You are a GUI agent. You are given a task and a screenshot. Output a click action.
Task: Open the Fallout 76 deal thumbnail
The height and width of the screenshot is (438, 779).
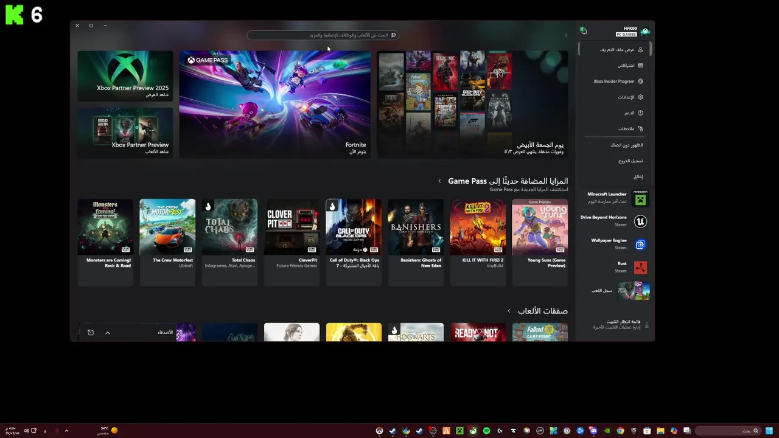540,332
